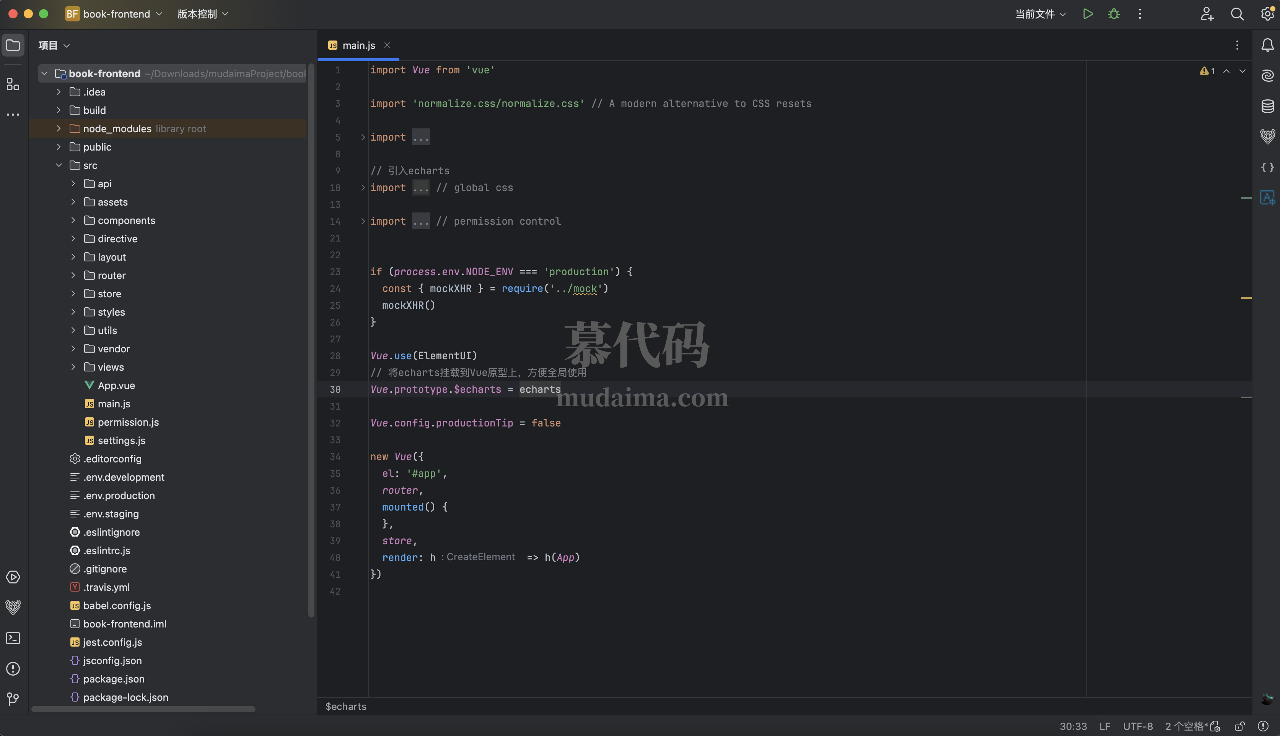Click the green Run button

(1088, 14)
